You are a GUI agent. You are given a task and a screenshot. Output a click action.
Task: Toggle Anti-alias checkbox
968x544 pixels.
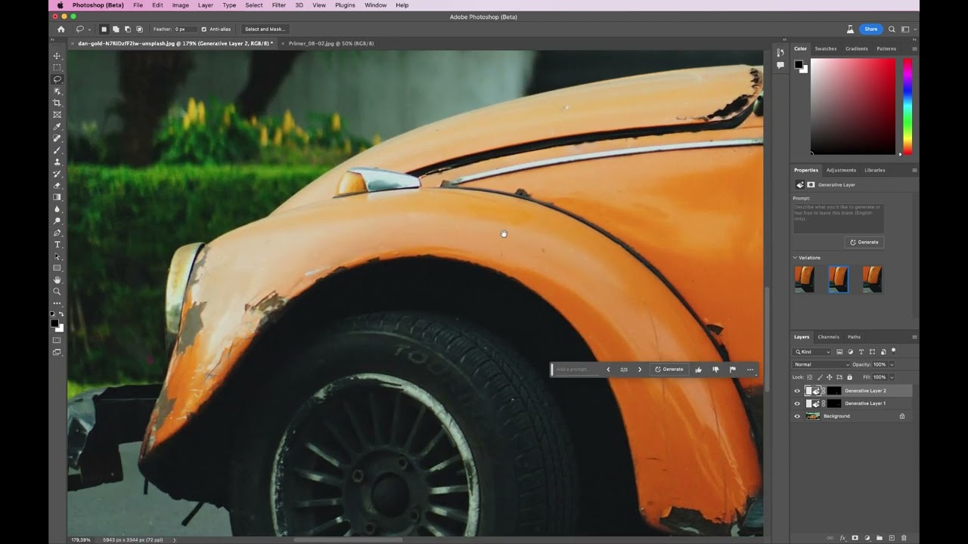point(204,29)
